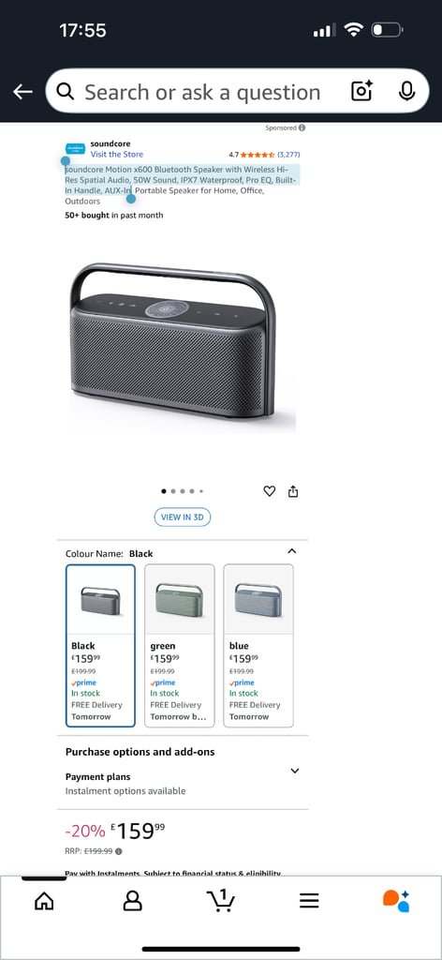Tap the back arrow icon
This screenshot has height=960, width=442.
[x=22, y=92]
